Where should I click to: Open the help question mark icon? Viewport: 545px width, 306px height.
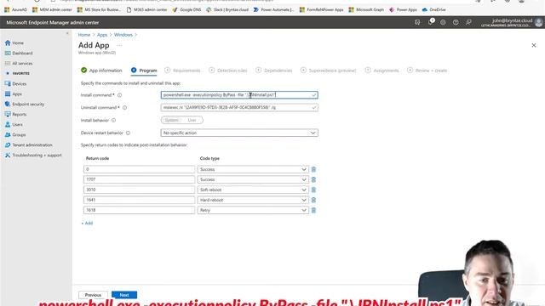[x=456, y=22]
